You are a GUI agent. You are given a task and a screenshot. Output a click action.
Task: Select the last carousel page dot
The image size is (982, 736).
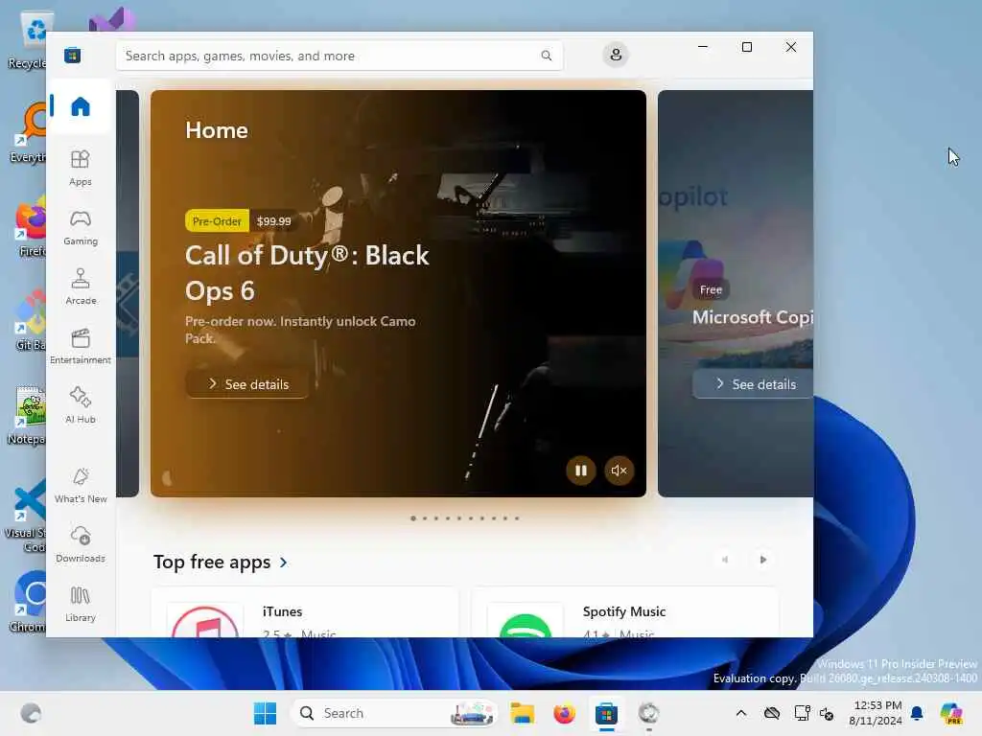tap(517, 518)
